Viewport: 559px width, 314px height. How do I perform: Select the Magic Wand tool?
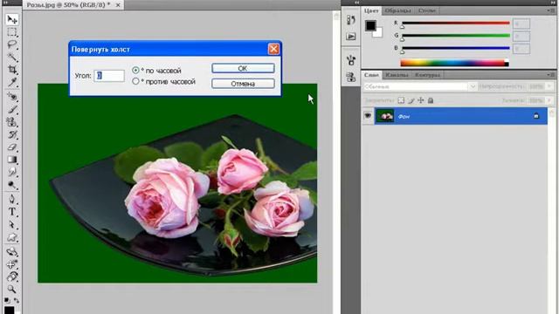click(x=11, y=57)
